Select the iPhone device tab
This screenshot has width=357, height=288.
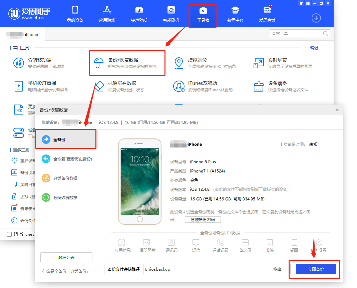coord(22,34)
